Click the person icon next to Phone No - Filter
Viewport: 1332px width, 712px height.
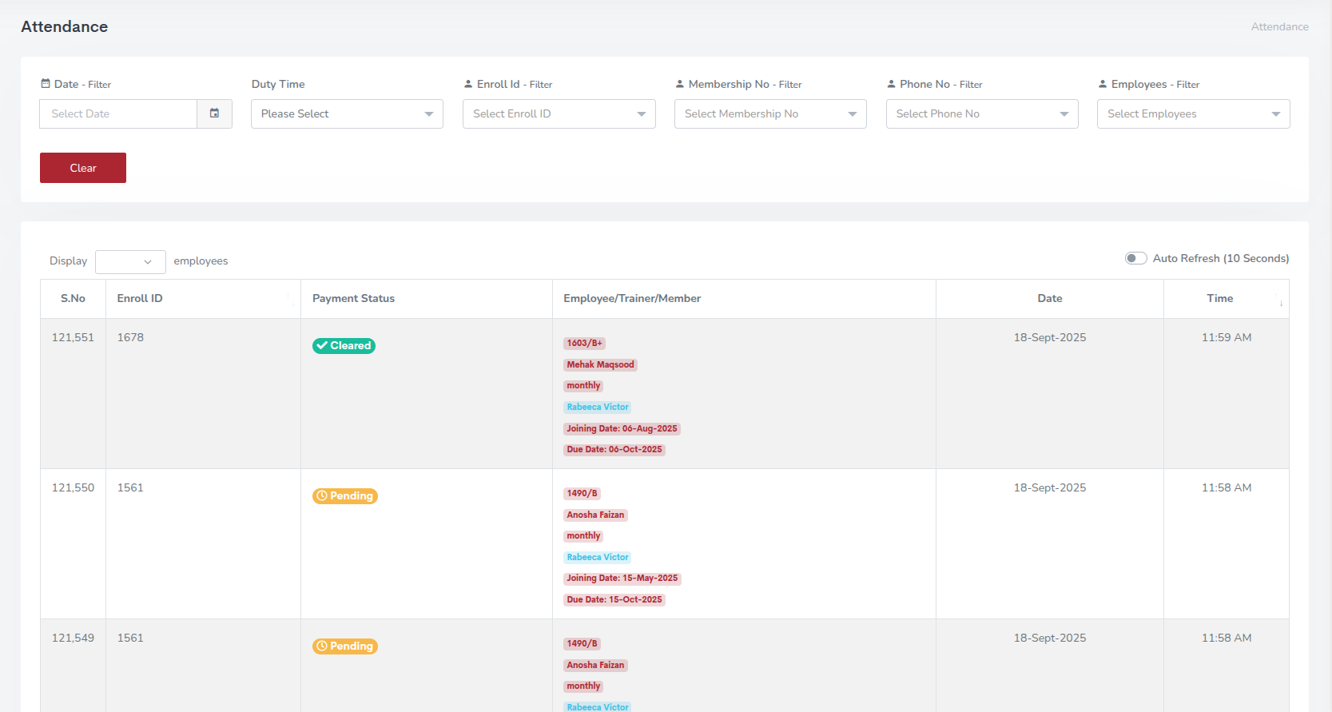(x=891, y=84)
